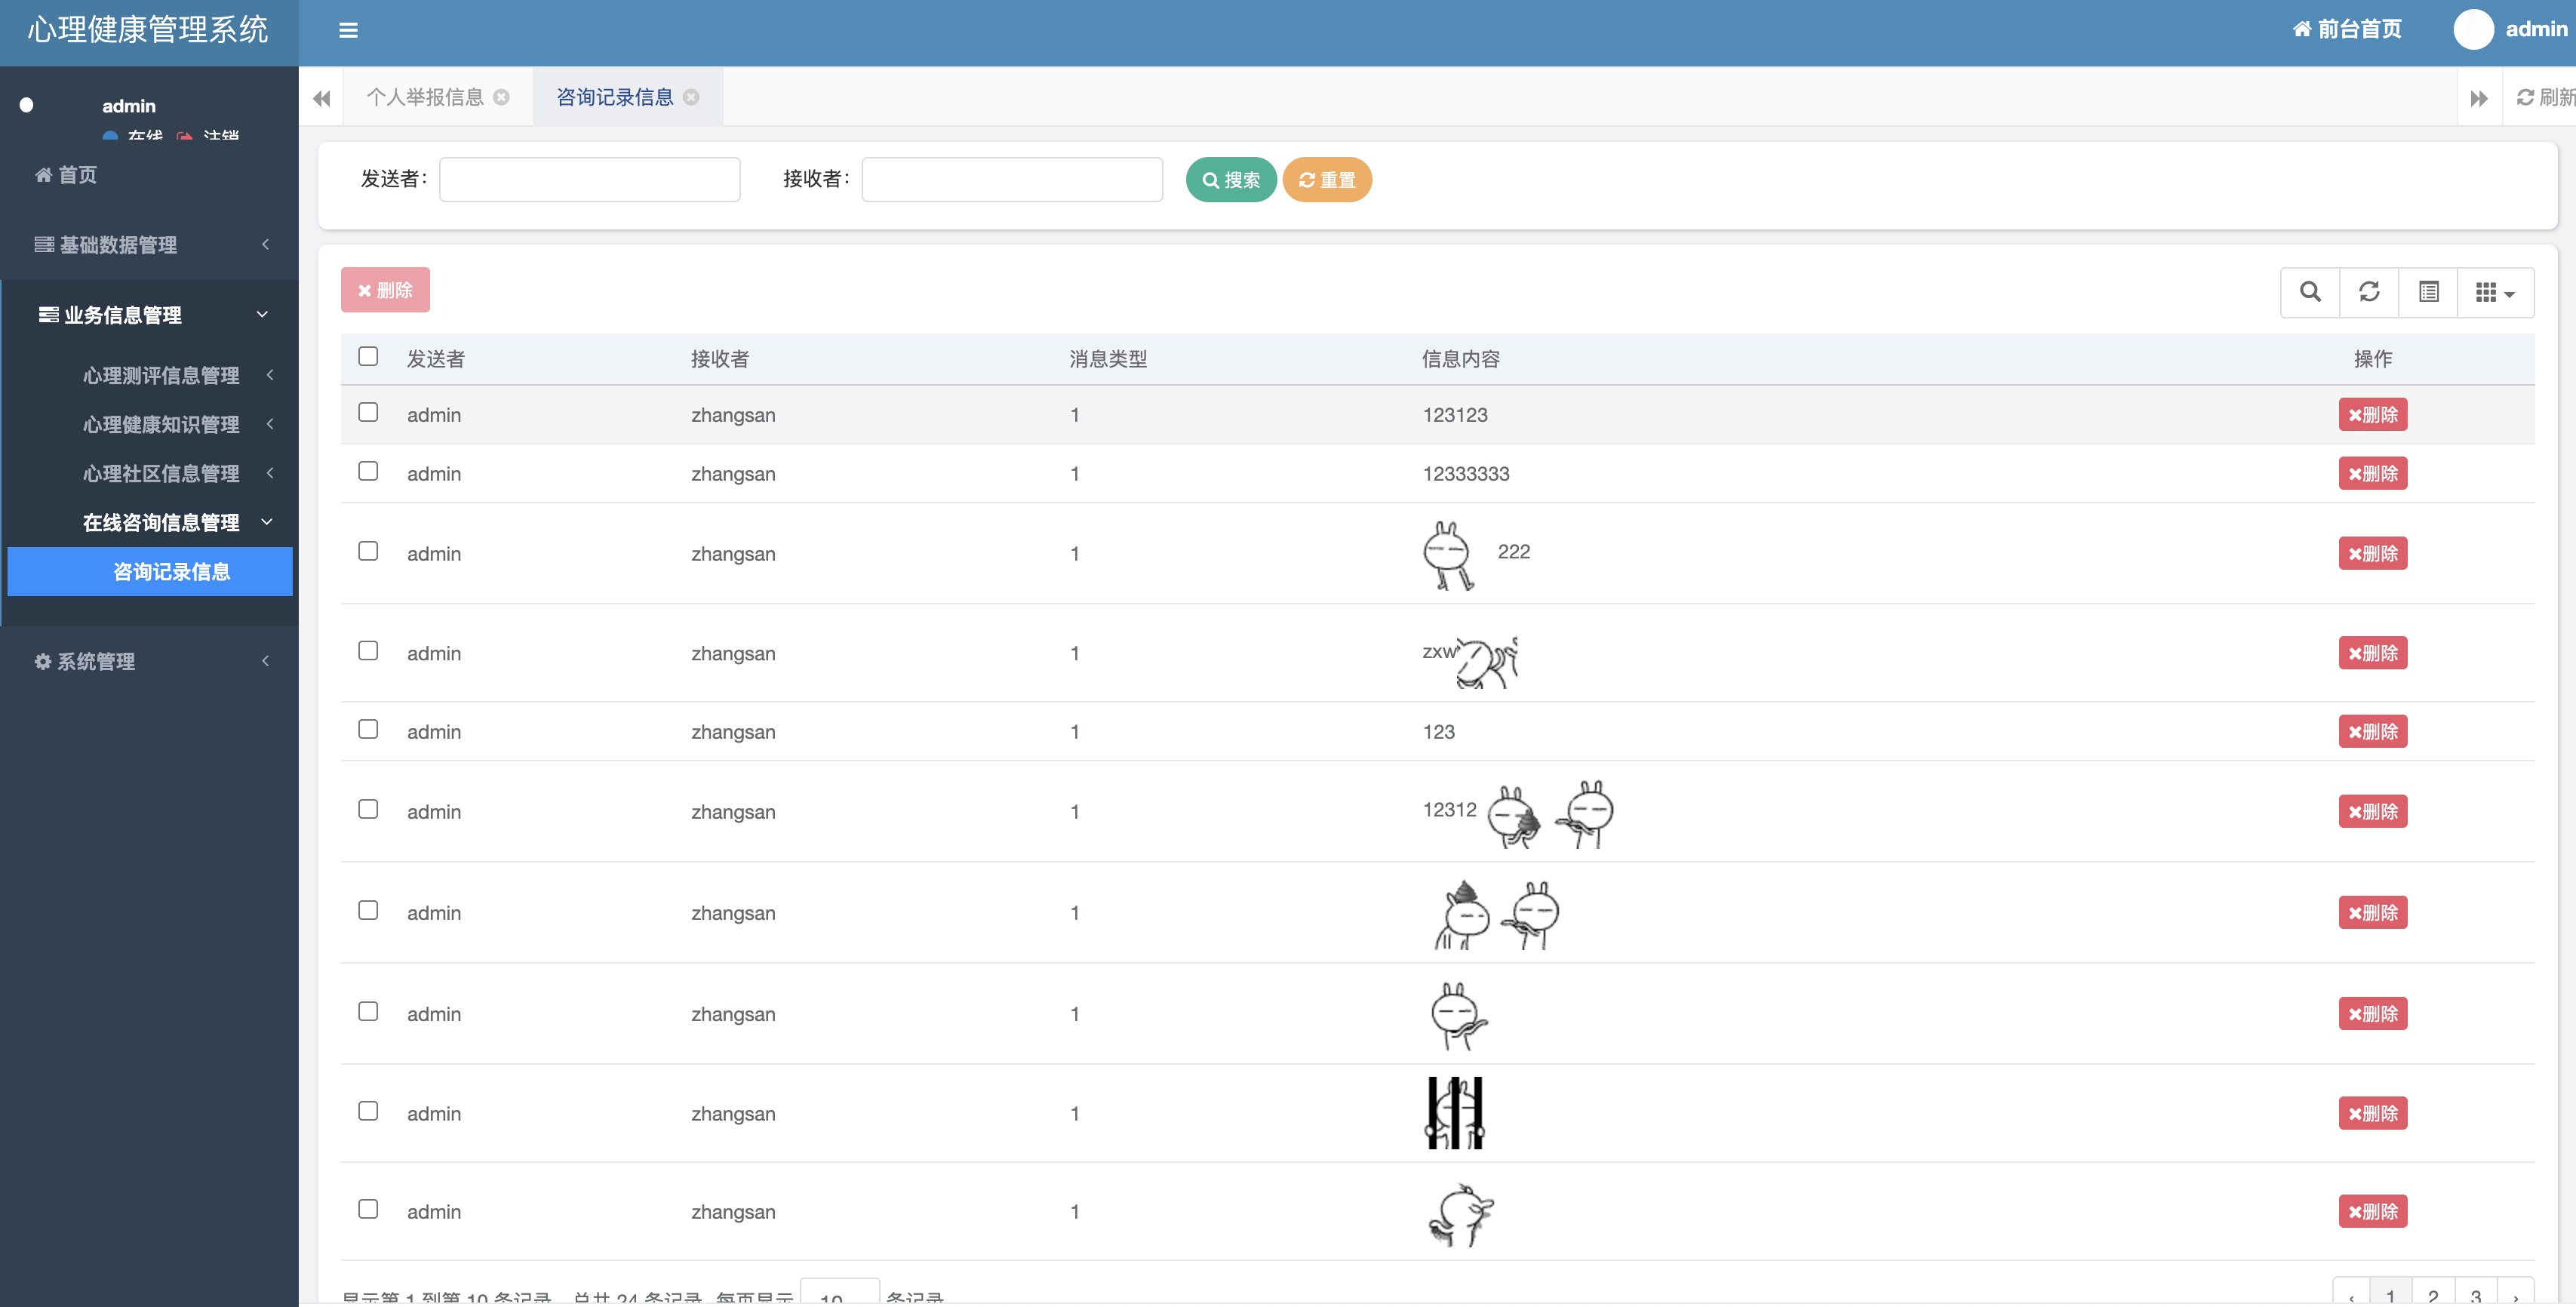Focus the 接收者 input field
Viewport: 2576px width, 1307px height.
[1012, 179]
